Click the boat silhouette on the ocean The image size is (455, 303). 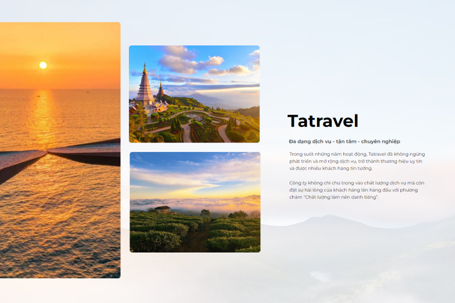(38, 96)
